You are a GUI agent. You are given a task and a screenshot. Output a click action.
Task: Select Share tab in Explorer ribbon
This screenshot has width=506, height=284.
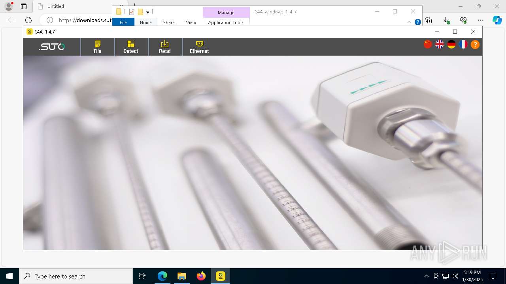[169, 22]
